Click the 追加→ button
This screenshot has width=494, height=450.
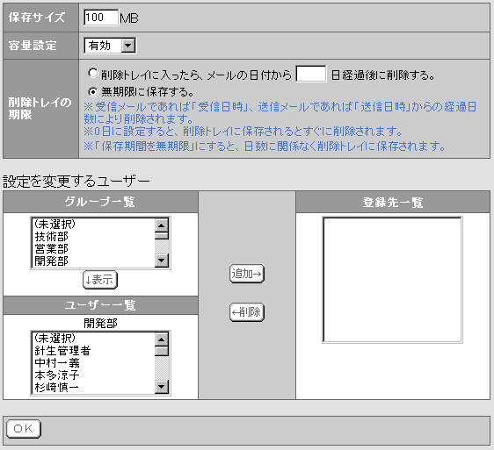(x=247, y=274)
